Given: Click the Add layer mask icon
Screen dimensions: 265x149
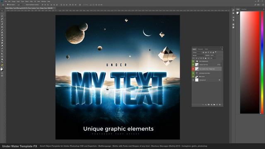Looking at the screenshot, I should [209, 105].
